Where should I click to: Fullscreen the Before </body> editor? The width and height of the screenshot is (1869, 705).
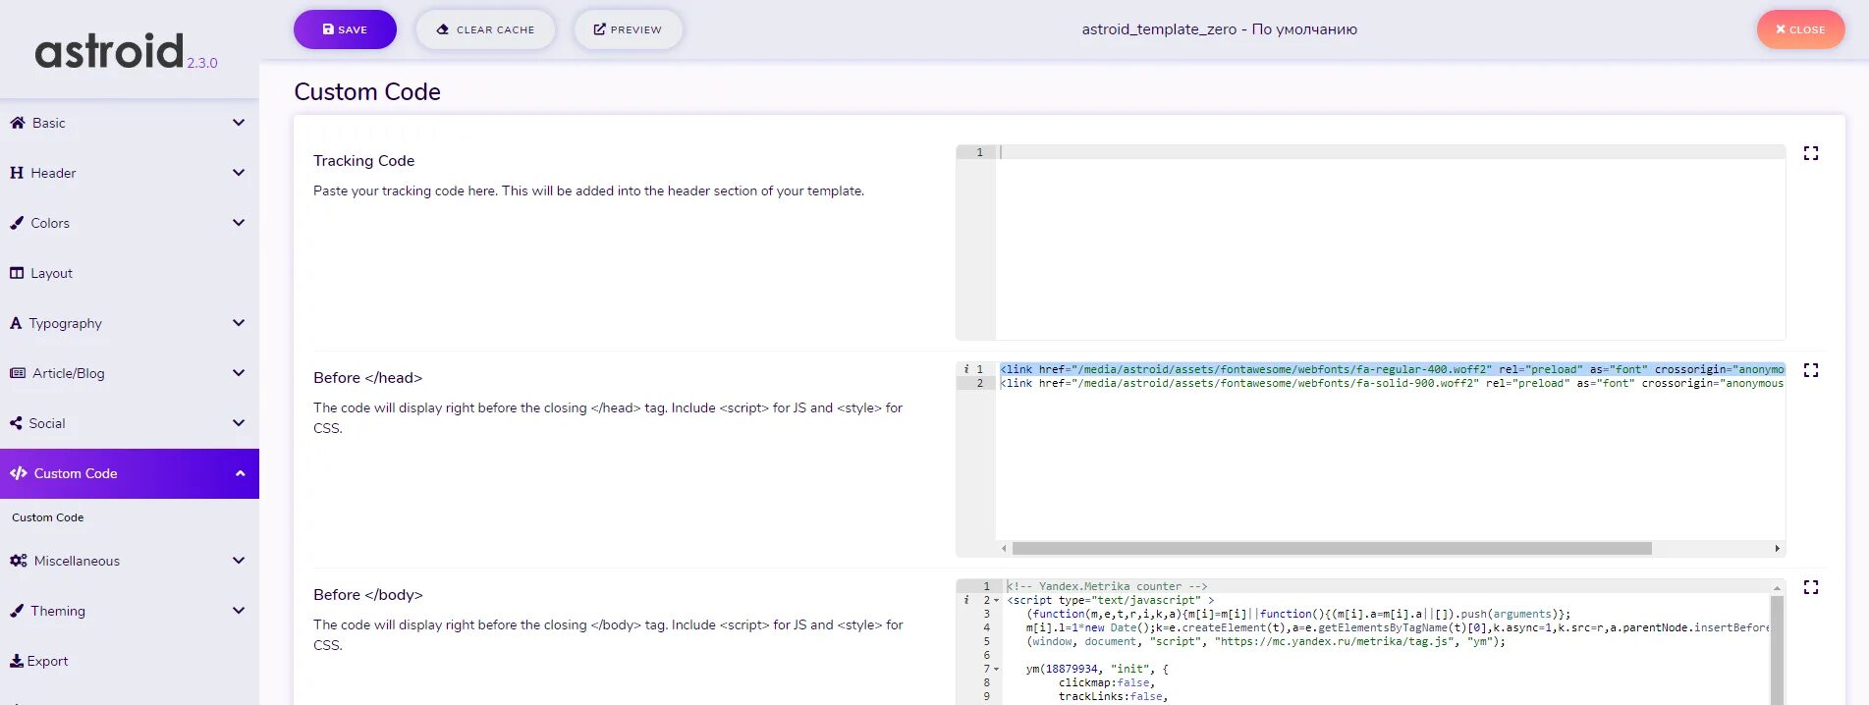pos(1811,587)
